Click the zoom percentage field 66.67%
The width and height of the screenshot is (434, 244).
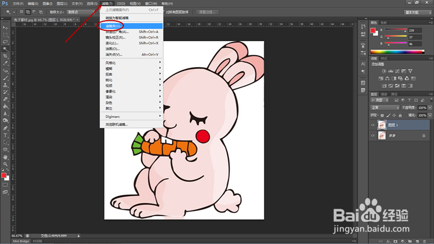click(x=17, y=236)
